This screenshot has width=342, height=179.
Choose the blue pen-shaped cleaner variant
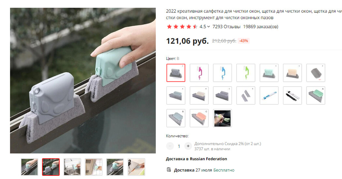tap(269, 95)
